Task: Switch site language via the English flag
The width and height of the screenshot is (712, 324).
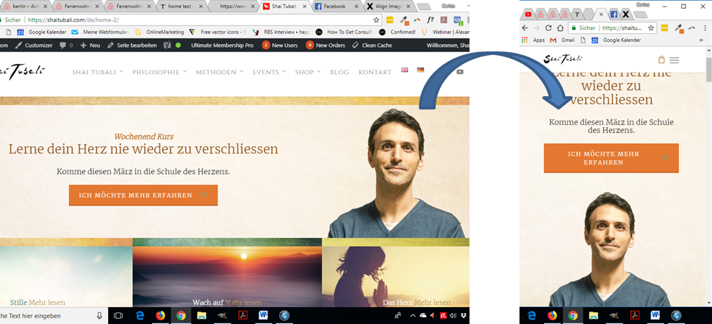Action: click(x=404, y=71)
